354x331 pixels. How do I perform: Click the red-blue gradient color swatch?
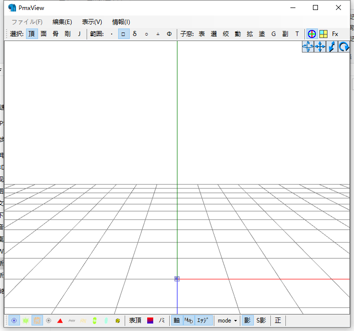pos(150,320)
